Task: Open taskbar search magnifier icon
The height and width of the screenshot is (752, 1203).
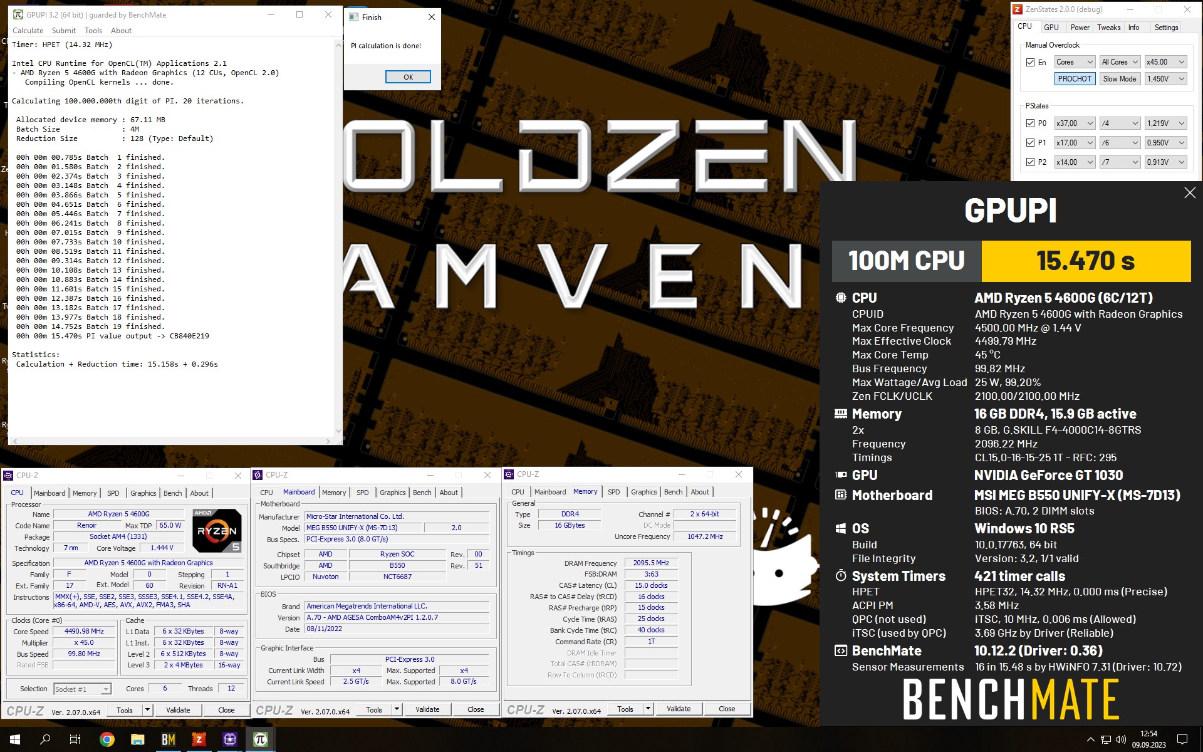Action: tap(45, 739)
